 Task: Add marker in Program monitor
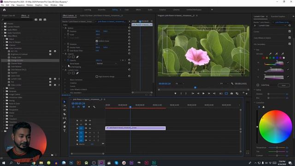(x=175, y=93)
